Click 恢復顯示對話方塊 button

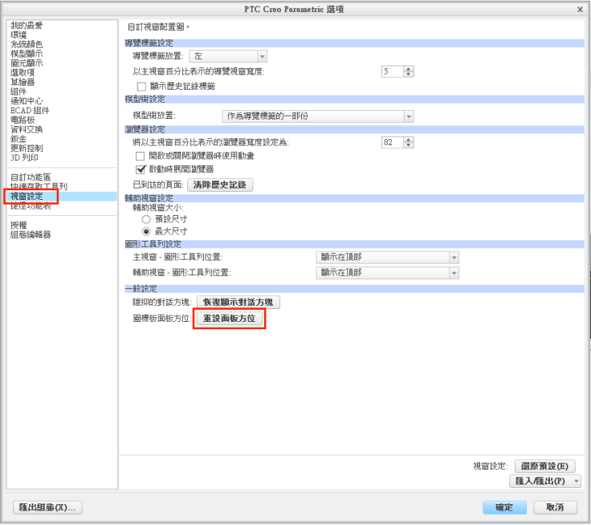click(x=238, y=303)
